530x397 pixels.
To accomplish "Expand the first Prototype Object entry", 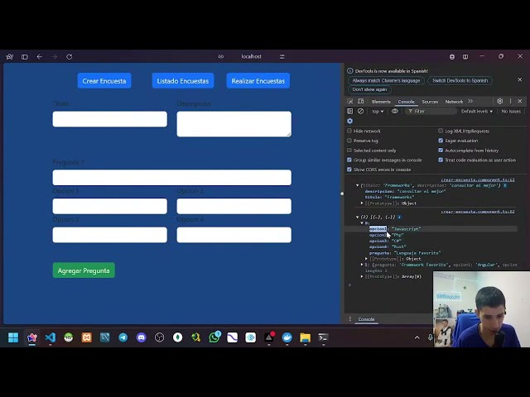I will pyautogui.click(x=362, y=203).
